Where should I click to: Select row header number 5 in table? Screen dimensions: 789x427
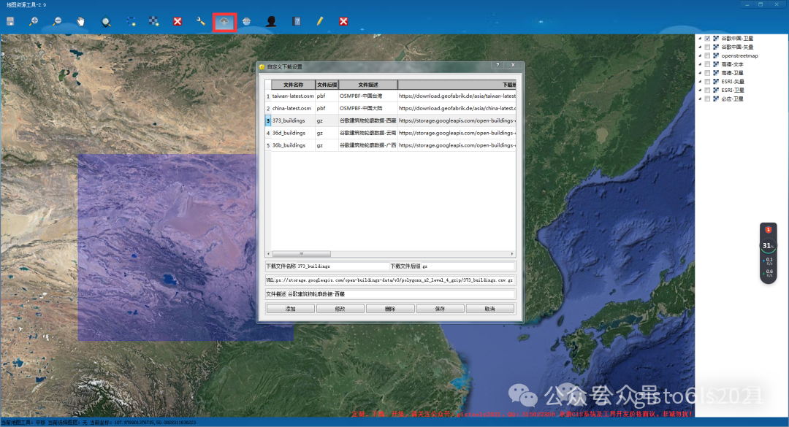(x=268, y=145)
